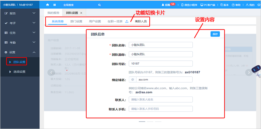Select the 部门设置 tab
The height and width of the screenshot is (129, 261).
click(76, 21)
